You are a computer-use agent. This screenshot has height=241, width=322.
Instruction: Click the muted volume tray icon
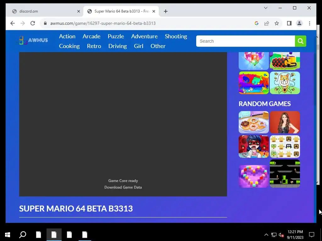point(281,235)
